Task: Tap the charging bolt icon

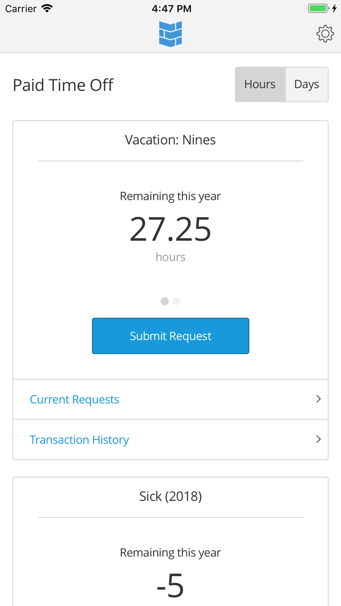Action: tap(335, 8)
